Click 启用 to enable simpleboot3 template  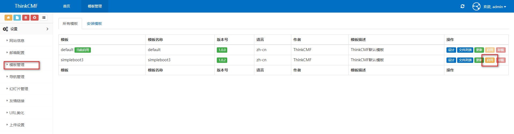(490, 60)
